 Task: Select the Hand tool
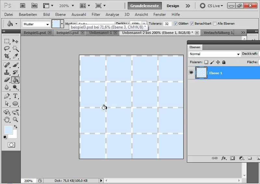coord(7,119)
